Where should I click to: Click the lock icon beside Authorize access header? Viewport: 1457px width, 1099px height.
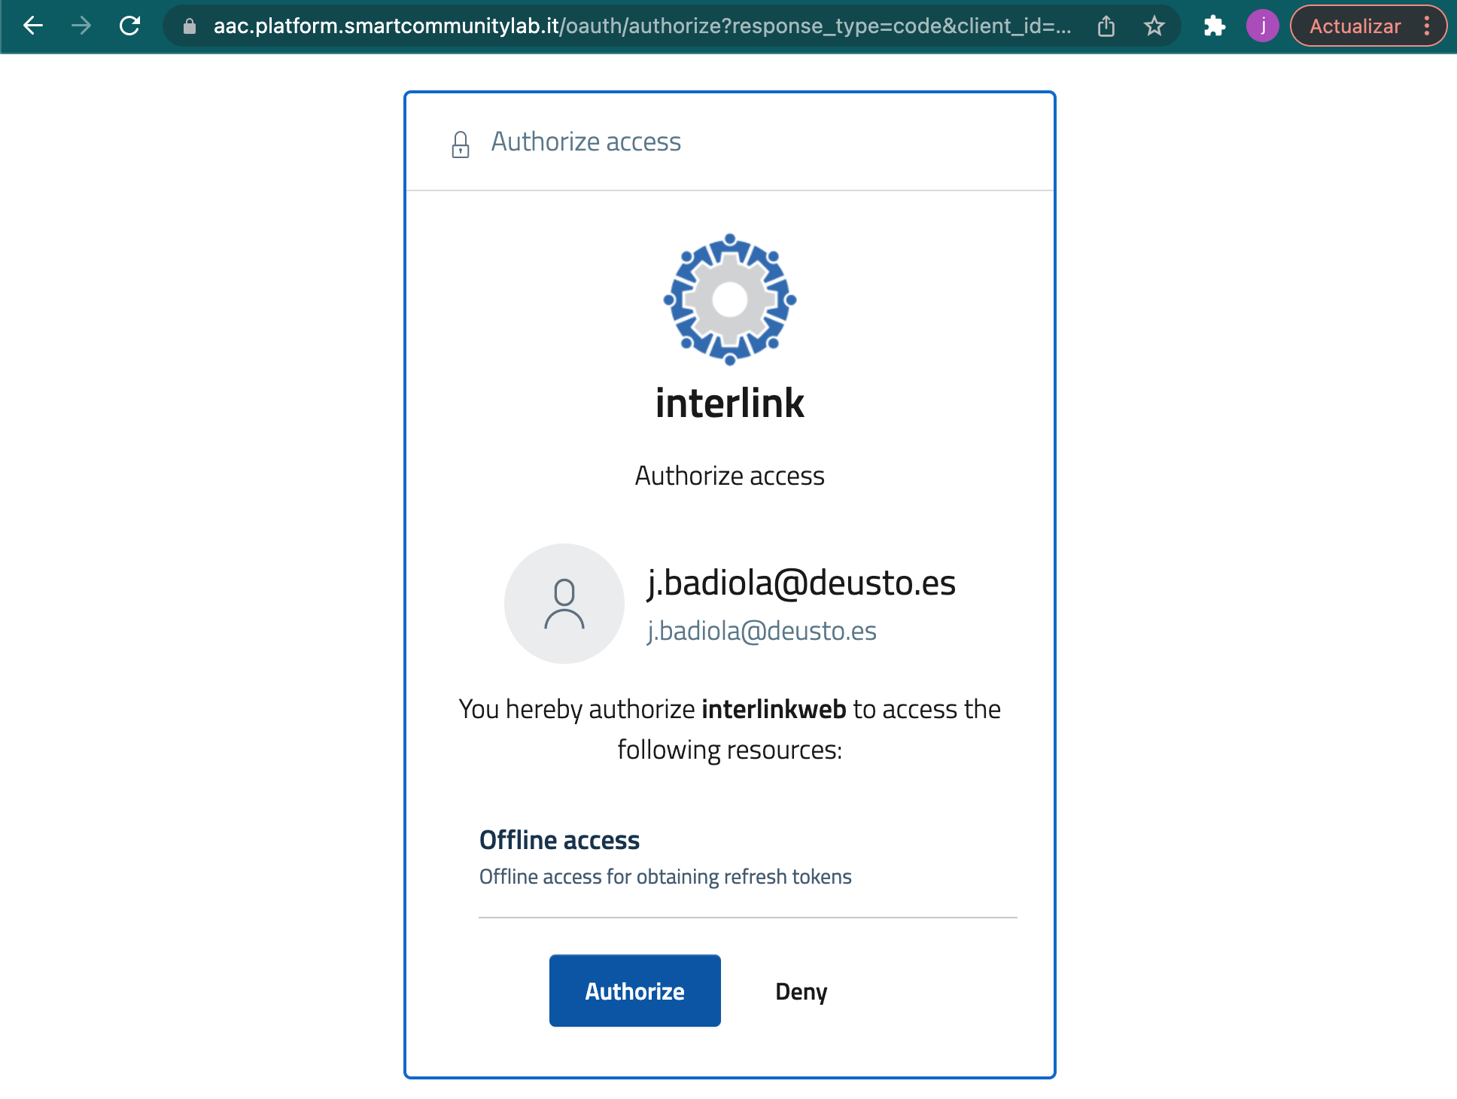pyautogui.click(x=461, y=144)
